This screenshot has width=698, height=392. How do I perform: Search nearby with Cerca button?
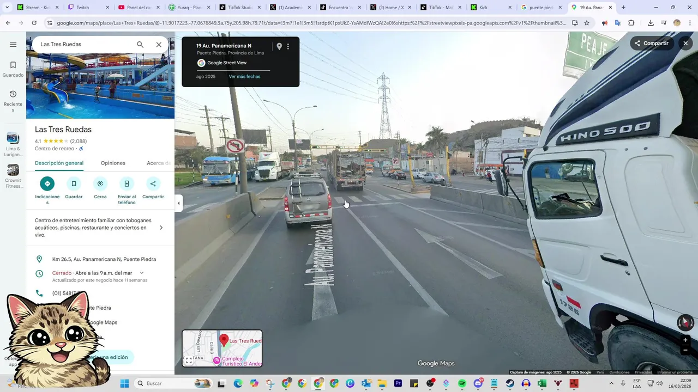pos(100,188)
